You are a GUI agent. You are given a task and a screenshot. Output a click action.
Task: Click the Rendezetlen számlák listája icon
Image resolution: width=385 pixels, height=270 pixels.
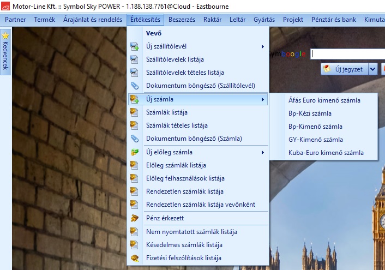pyautogui.click(x=135, y=191)
